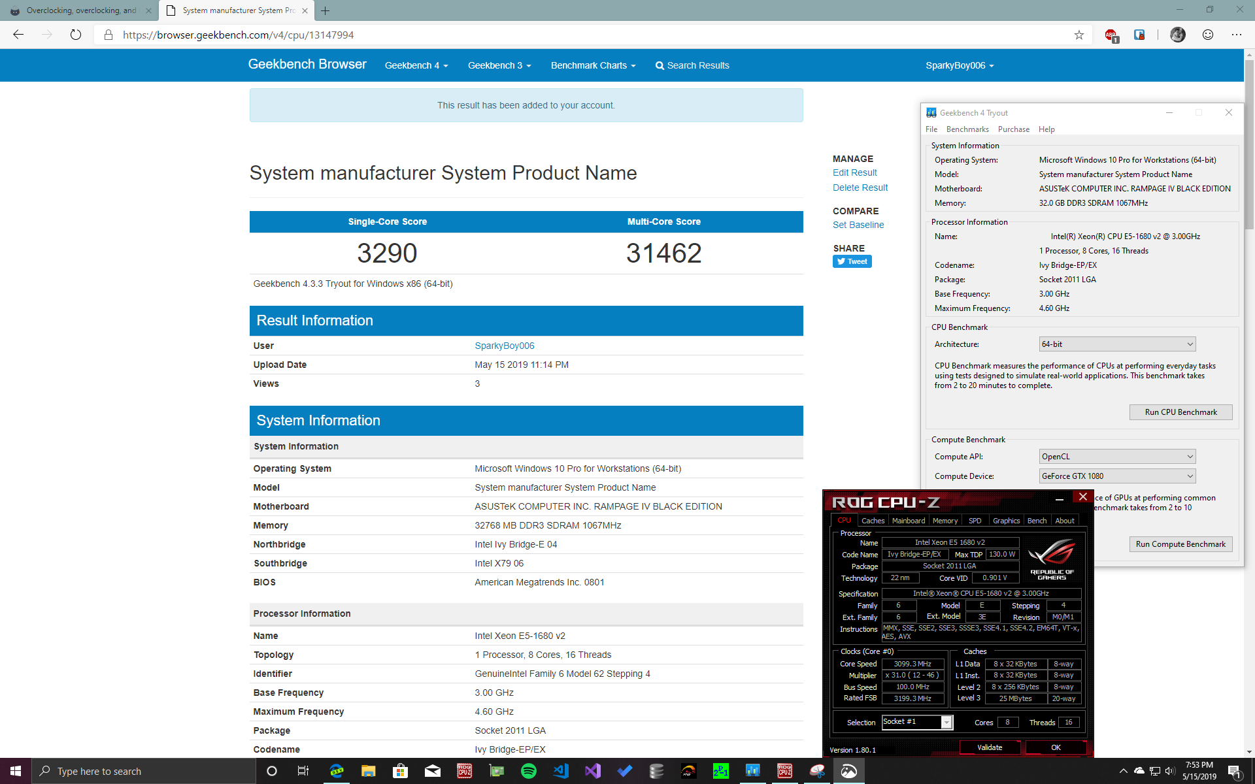Image resolution: width=1255 pixels, height=784 pixels.
Task: Minimize the ROG CPU-Z window
Action: tap(1060, 499)
